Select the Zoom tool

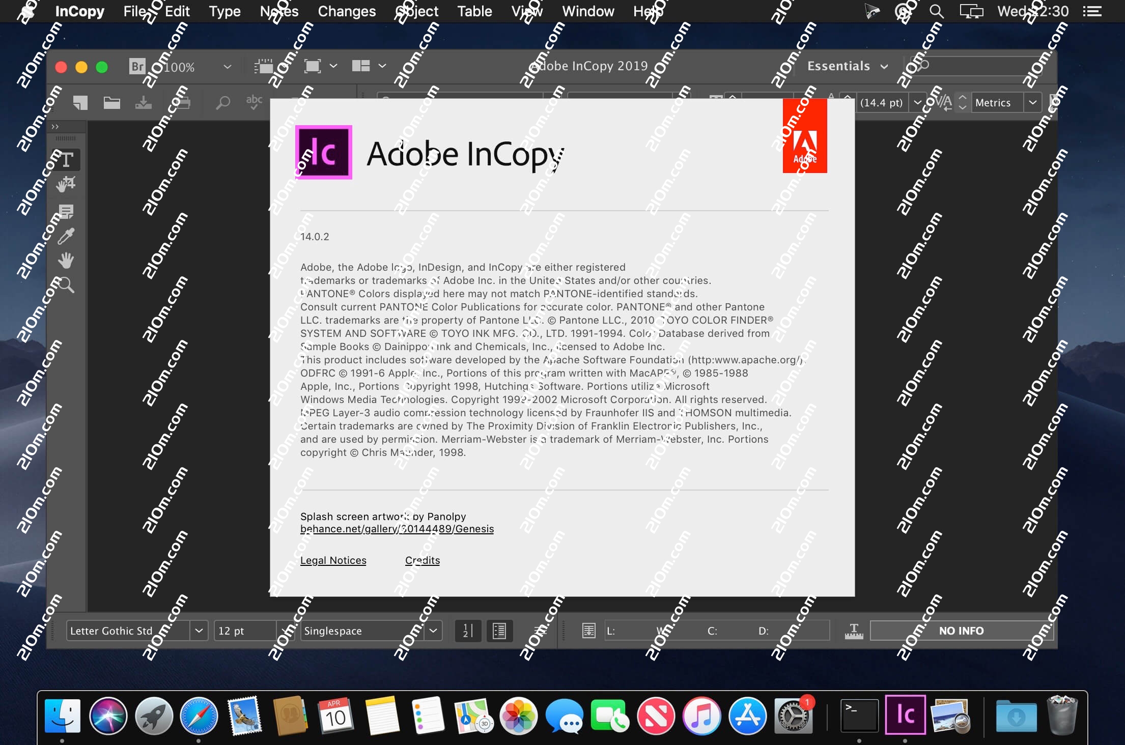click(x=65, y=285)
